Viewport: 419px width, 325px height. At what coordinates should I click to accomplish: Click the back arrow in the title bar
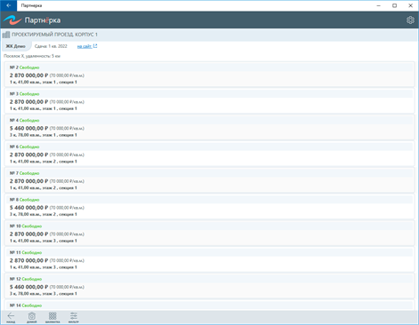9,5
